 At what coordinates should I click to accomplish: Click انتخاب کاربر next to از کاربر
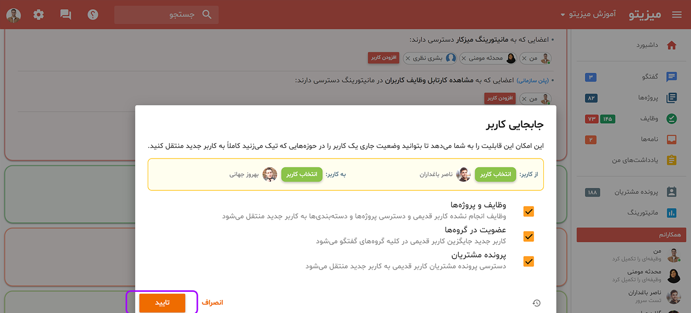(496, 174)
